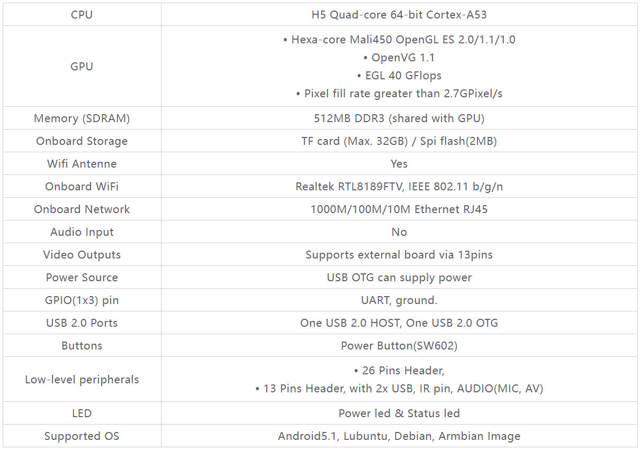Screen dimensions: 641x451
Task: Select the H5 Quad-core 64-bit Cortex-A53 text
Action: point(399,15)
